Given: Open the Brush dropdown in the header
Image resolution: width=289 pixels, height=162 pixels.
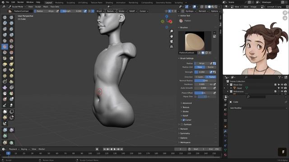Looking at the screenshot, I should point(100,11).
